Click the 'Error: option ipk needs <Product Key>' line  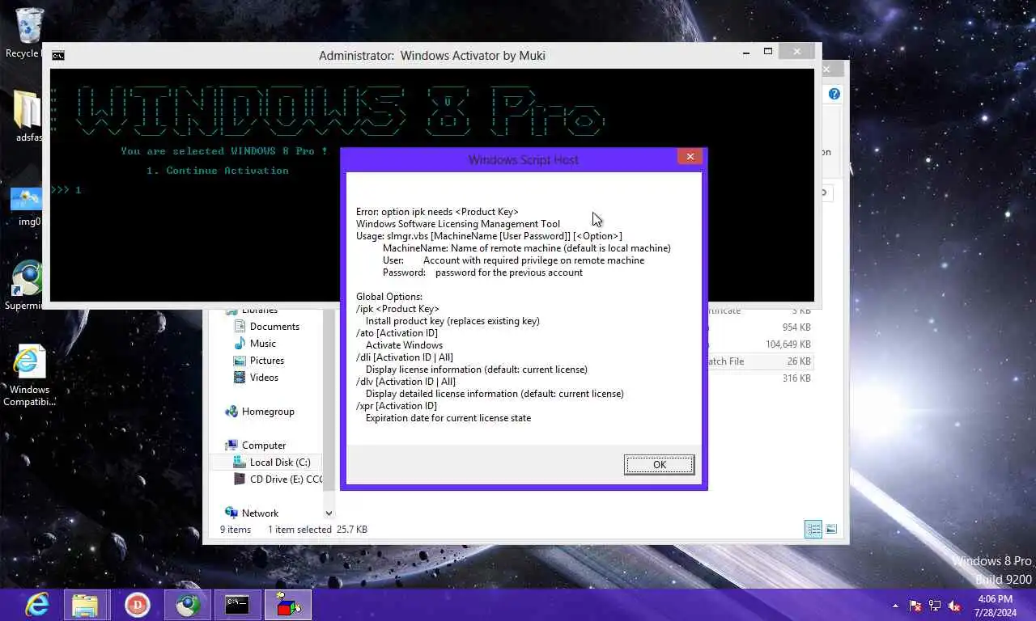click(437, 212)
